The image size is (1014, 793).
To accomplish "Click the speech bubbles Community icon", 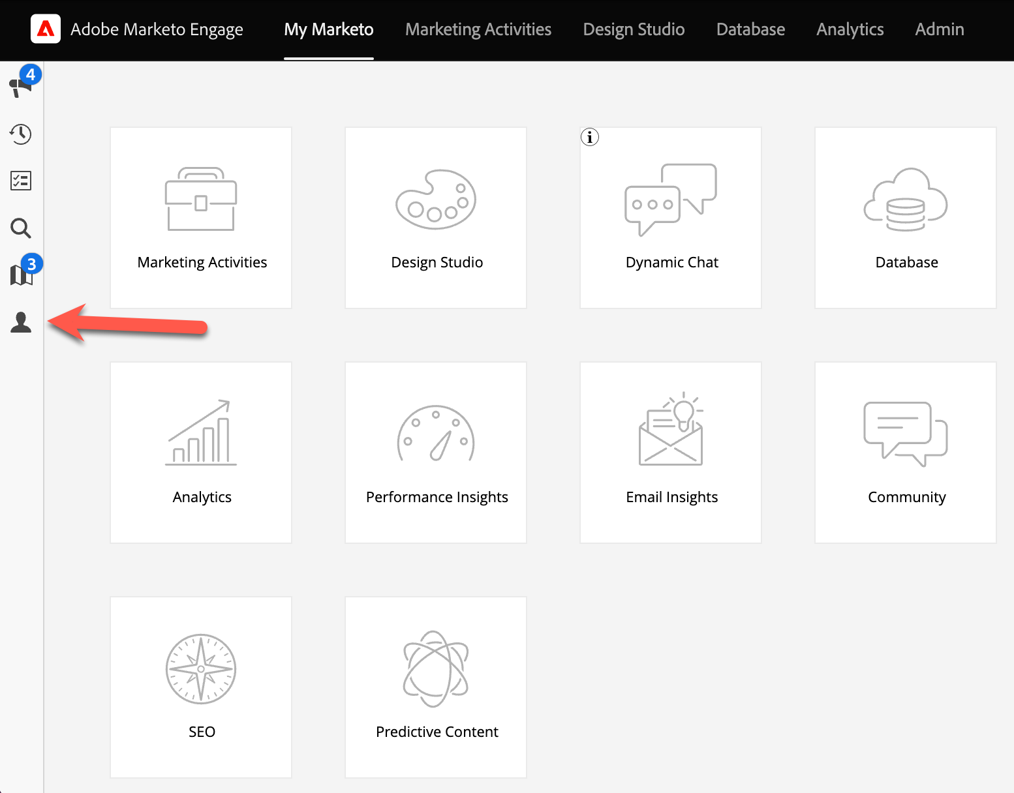I will pyautogui.click(x=906, y=434).
